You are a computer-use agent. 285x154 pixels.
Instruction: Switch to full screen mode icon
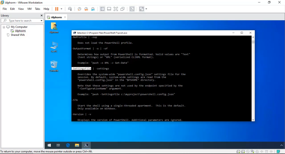point(116,9)
